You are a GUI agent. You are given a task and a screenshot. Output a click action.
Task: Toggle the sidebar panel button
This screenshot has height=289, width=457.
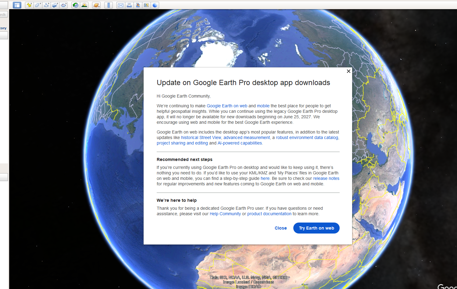pos(17,5)
